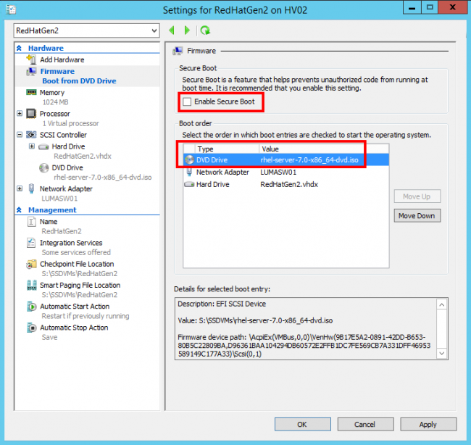
Task: Click the Processor icon
Action: click(31, 114)
